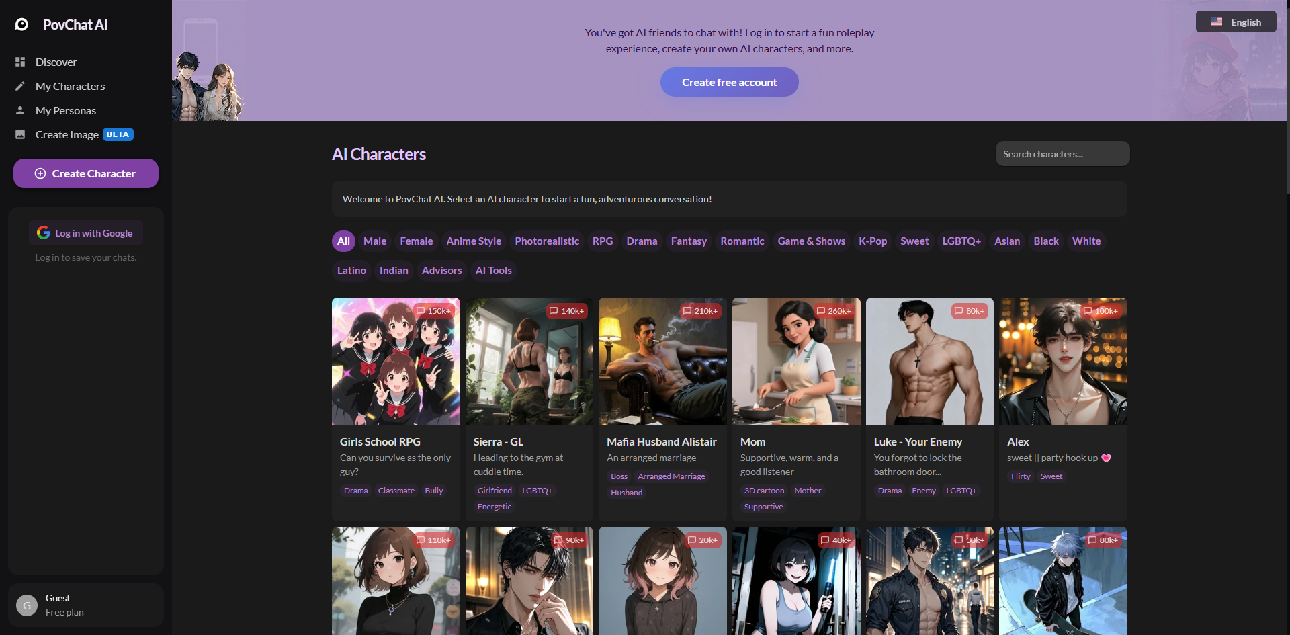Click the My Characters pencil icon
The width and height of the screenshot is (1290, 635).
(20, 86)
